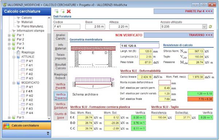Click the Par 1 wall icon
Screen dimensions: 219x140
pos(14,35)
